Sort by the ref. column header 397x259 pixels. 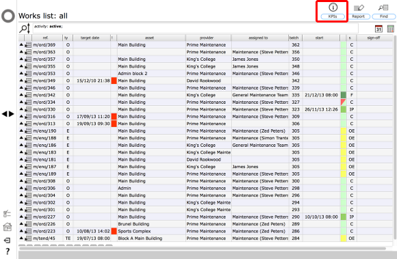(47, 38)
